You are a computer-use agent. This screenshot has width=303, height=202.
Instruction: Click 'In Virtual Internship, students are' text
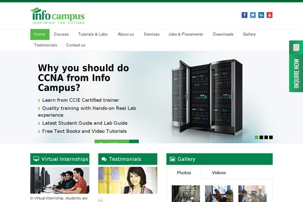pyautogui.click(x=59, y=198)
